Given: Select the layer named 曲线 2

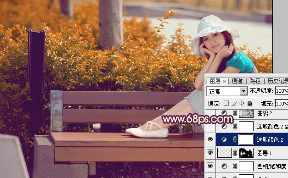Looking at the screenshot, I should point(265,113).
